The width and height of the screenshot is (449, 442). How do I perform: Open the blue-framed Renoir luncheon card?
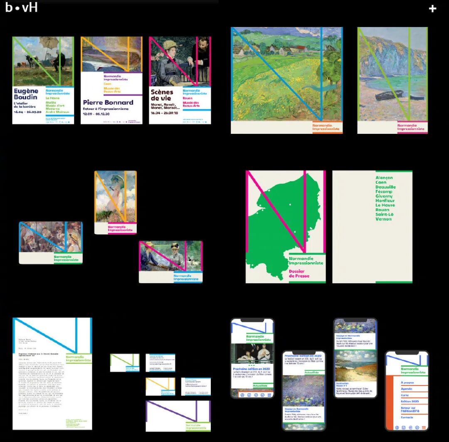click(x=51, y=243)
